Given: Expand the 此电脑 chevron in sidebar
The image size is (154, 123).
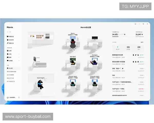Looking at the screenshot, I should 19,61.
